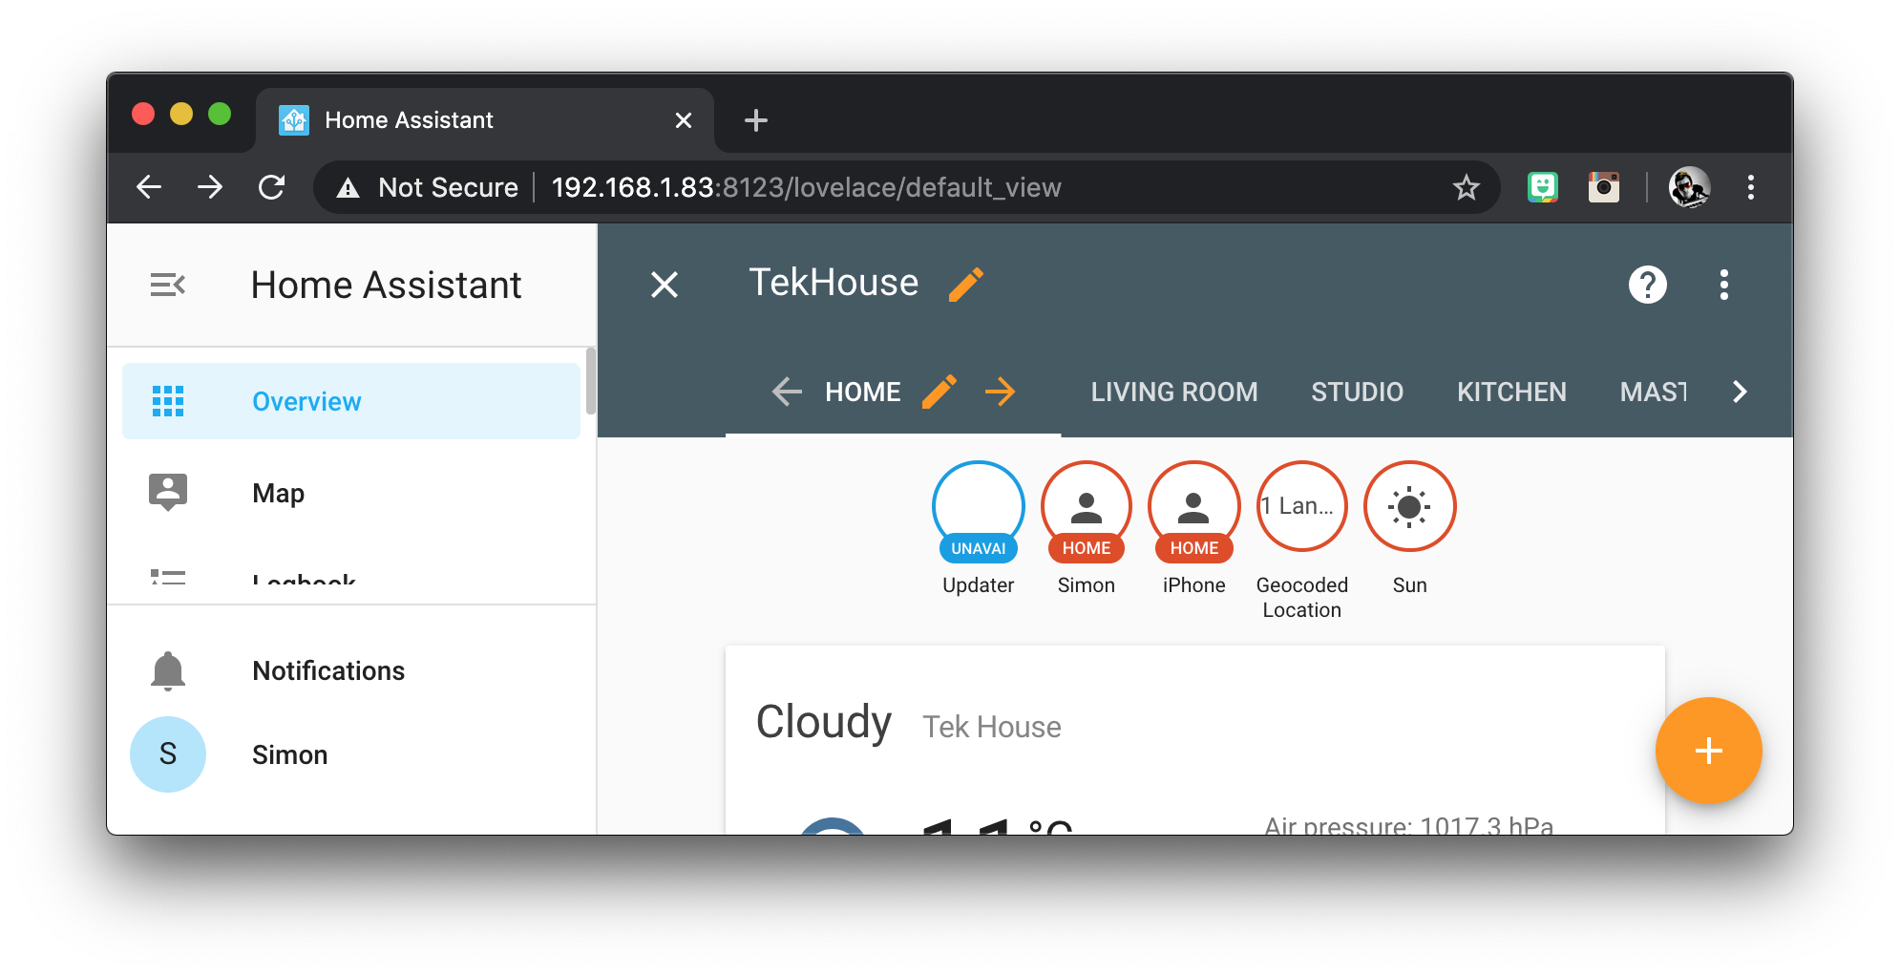Open the Overview dashboard
The width and height of the screenshot is (1900, 976).
[351, 401]
